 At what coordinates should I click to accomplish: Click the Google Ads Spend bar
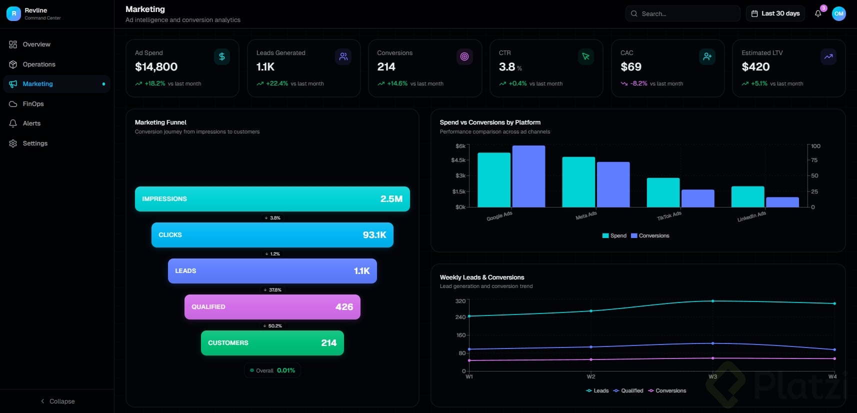[x=494, y=180]
